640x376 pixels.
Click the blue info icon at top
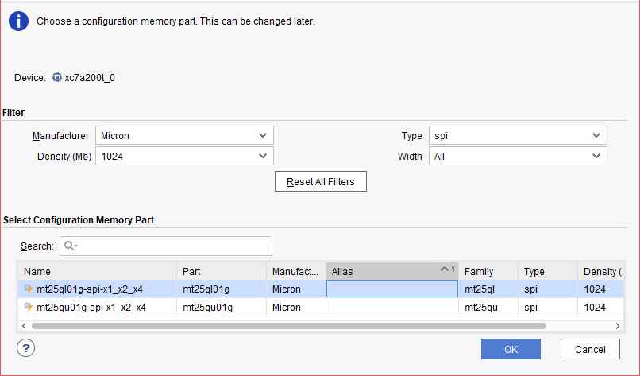tap(19, 21)
